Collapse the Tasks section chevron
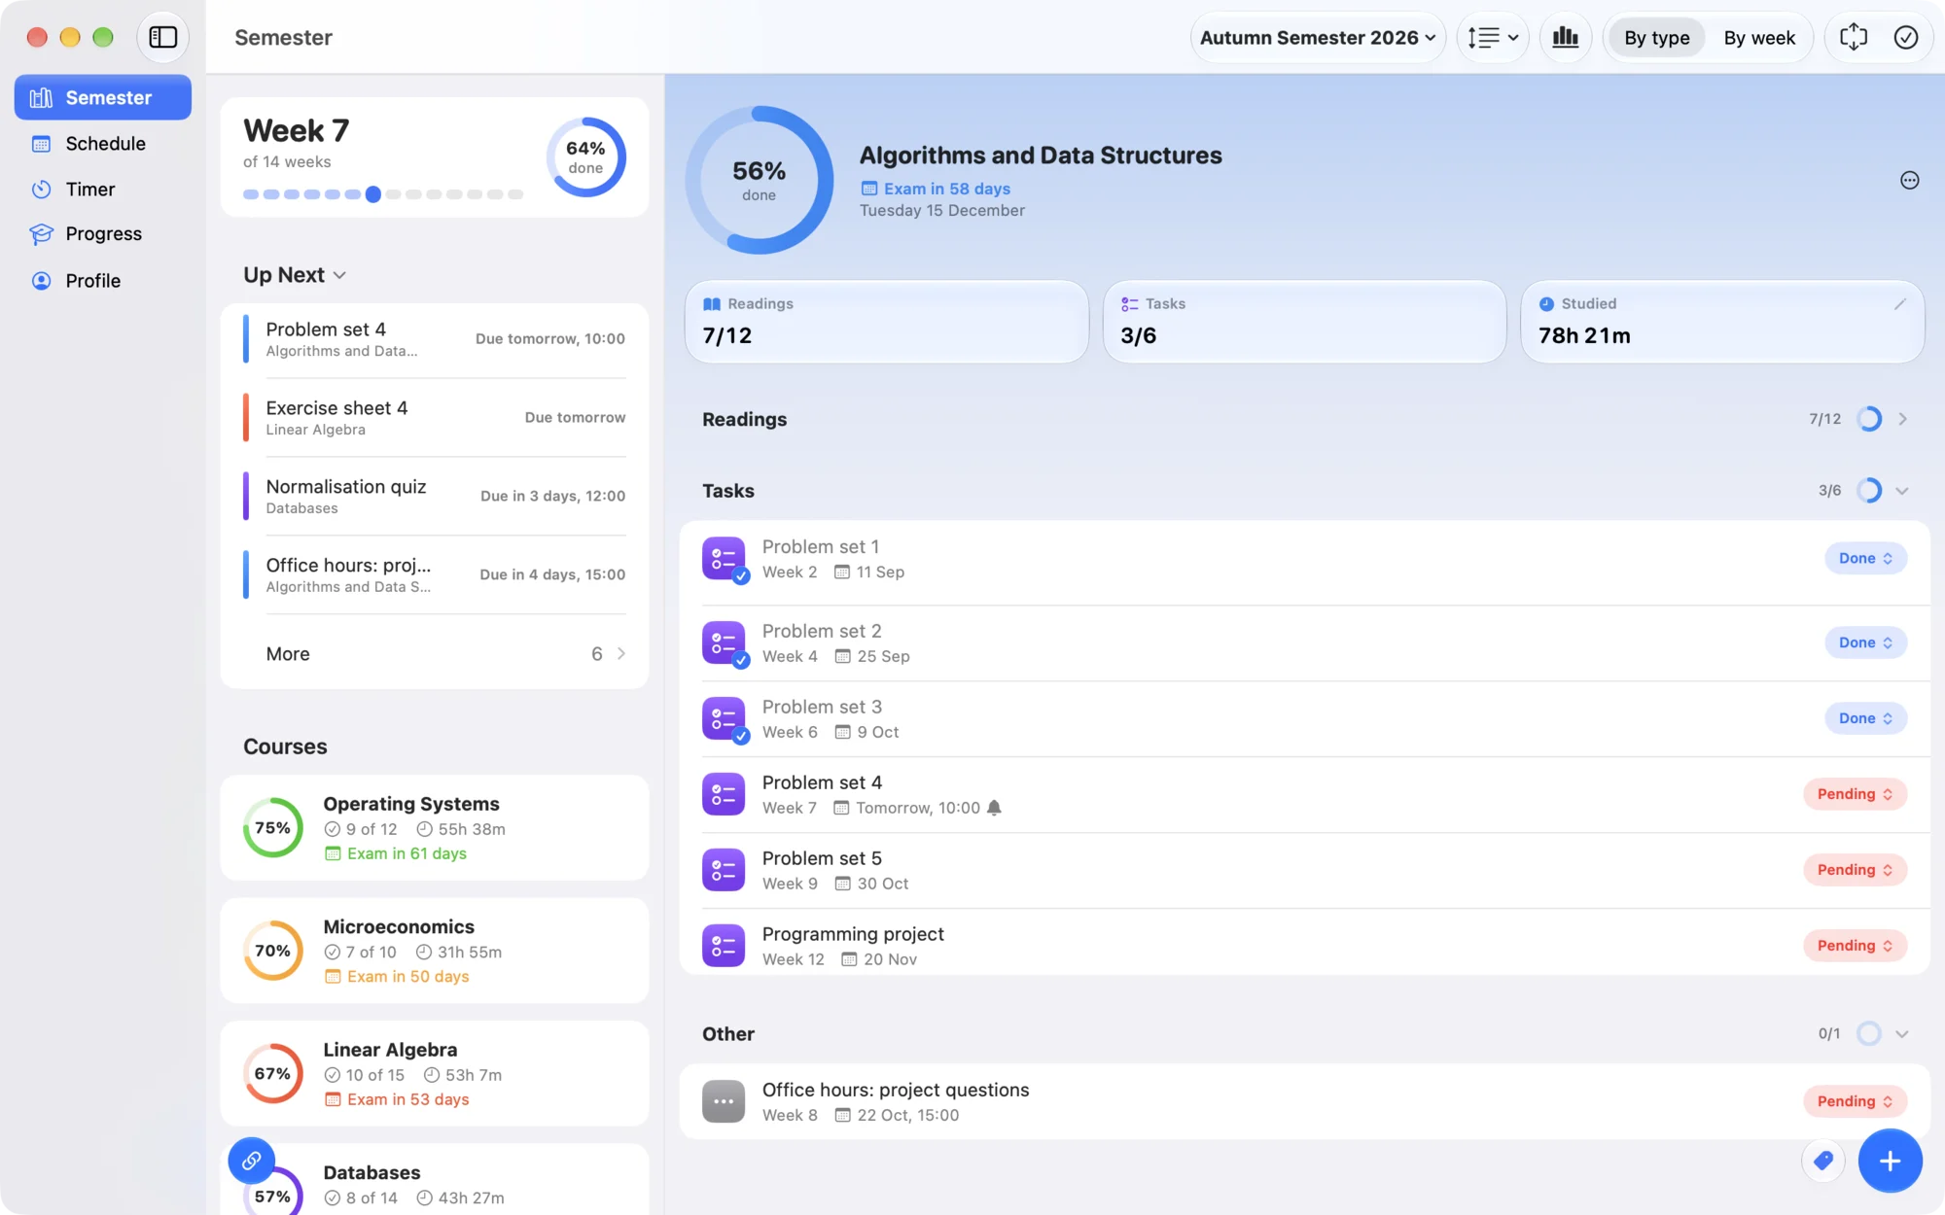Image resolution: width=1945 pixels, height=1215 pixels. click(1902, 491)
